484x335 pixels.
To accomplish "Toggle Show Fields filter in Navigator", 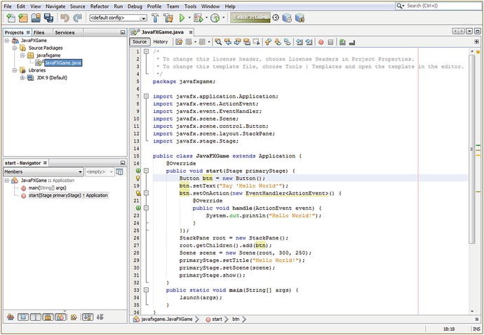I will point(22,317).
